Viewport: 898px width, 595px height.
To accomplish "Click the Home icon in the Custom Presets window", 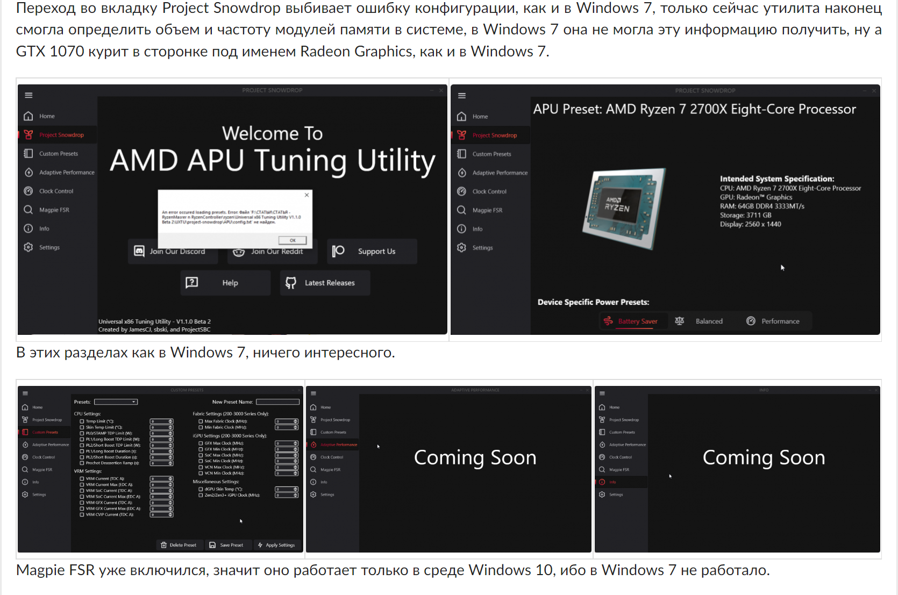I will point(25,407).
